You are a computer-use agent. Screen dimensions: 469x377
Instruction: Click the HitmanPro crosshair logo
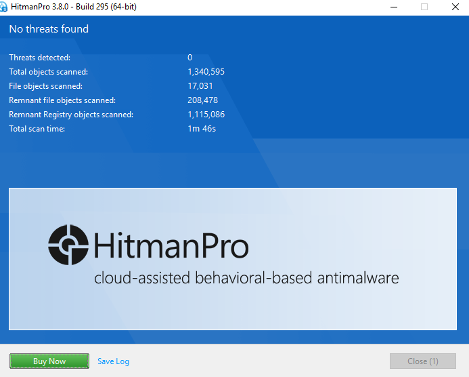pos(68,245)
